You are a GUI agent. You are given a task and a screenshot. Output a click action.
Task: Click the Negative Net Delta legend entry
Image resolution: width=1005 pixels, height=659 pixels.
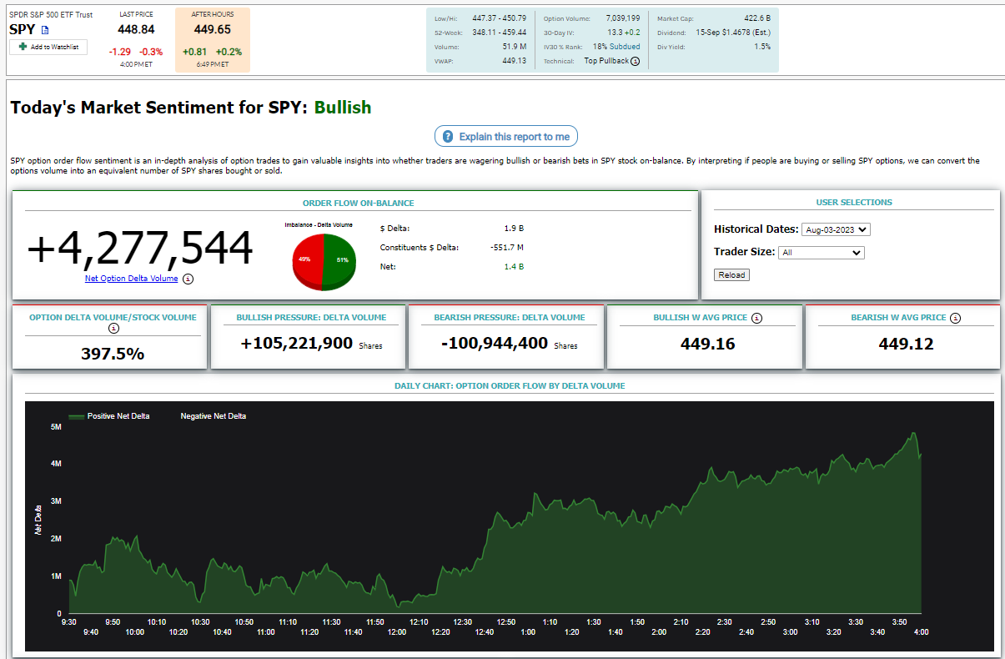pyautogui.click(x=213, y=415)
